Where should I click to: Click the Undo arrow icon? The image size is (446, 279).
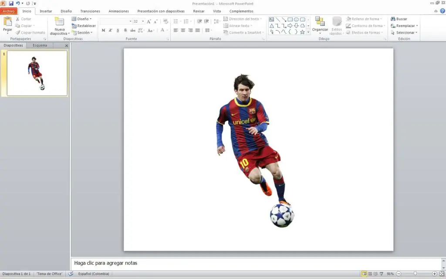(x=18, y=3)
